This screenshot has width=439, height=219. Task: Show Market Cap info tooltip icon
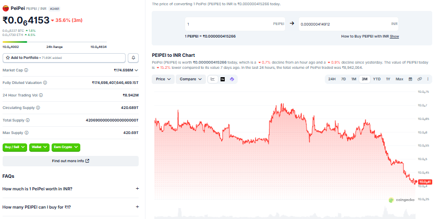[x=26, y=70]
